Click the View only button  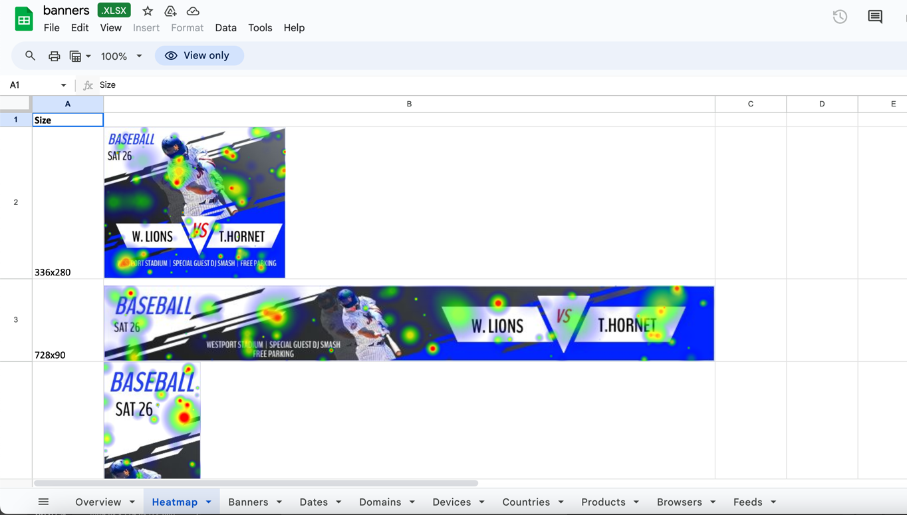click(x=199, y=56)
